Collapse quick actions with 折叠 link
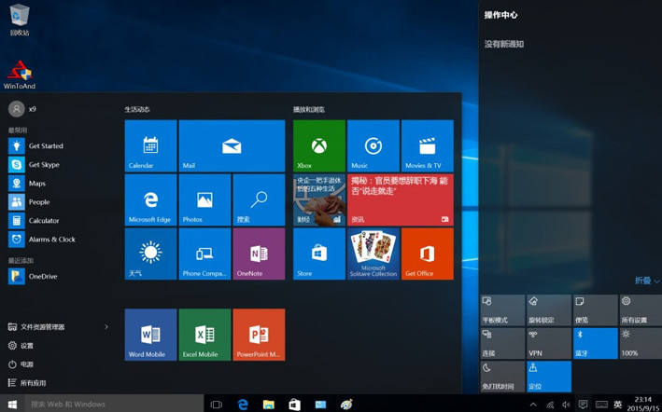The width and height of the screenshot is (662, 412). (x=643, y=281)
